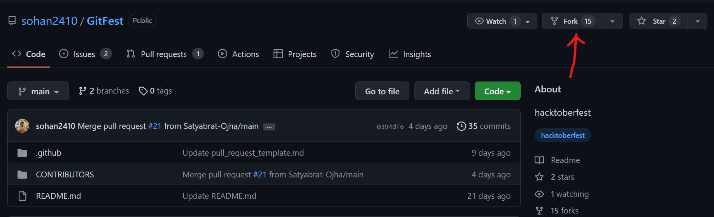The height and width of the screenshot is (217, 714).
Task: Click the tag icon next to 0 tags
Action: coord(143,91)
